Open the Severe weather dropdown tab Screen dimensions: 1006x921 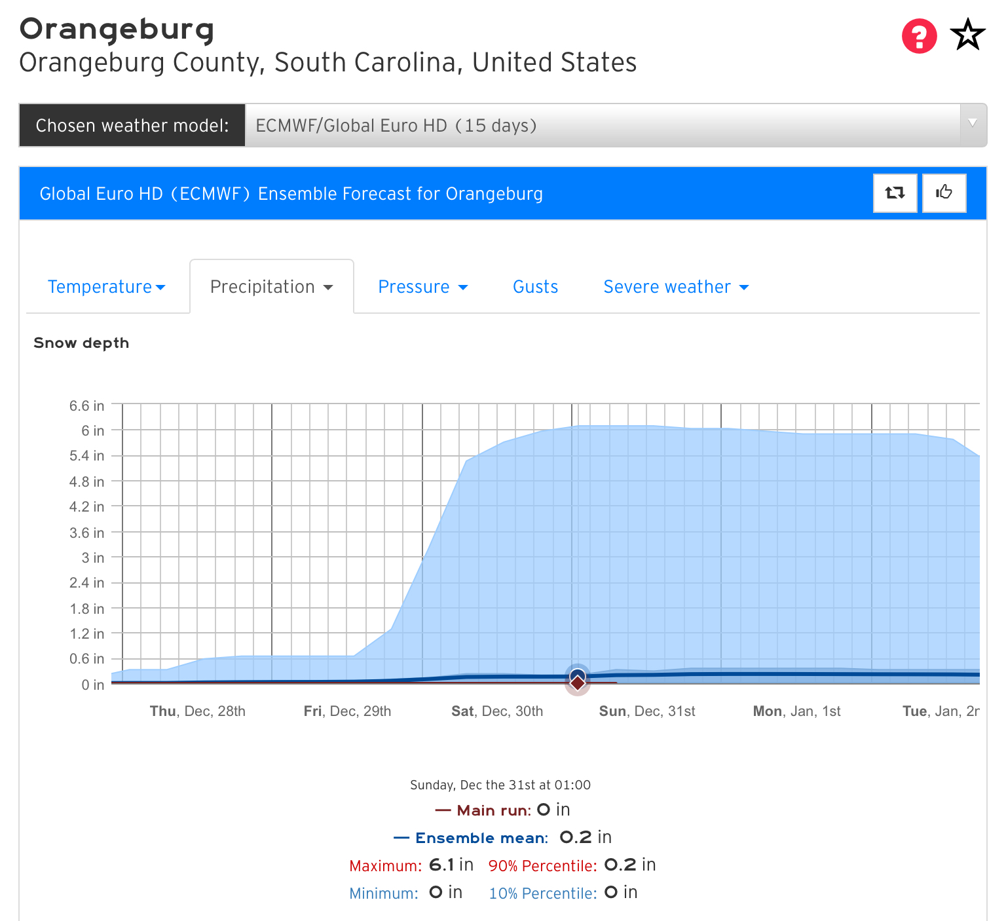click(676, 287)
